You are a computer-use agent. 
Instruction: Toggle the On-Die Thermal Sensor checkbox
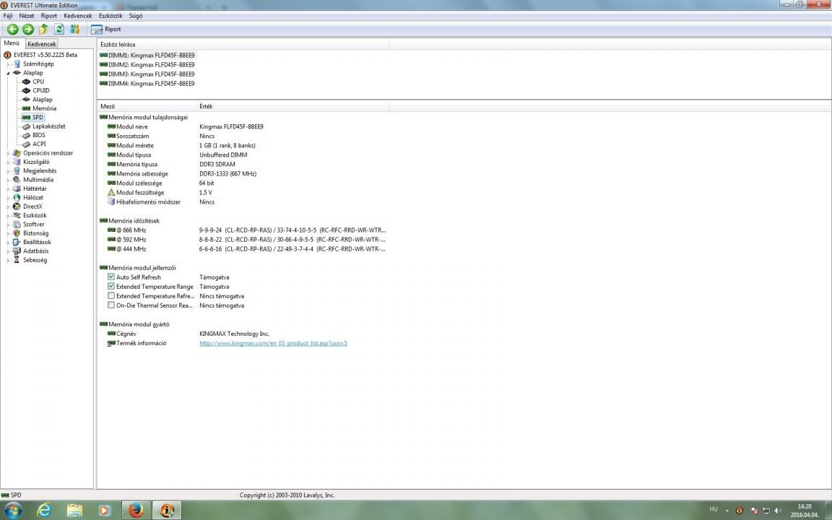tap(111, 305)
